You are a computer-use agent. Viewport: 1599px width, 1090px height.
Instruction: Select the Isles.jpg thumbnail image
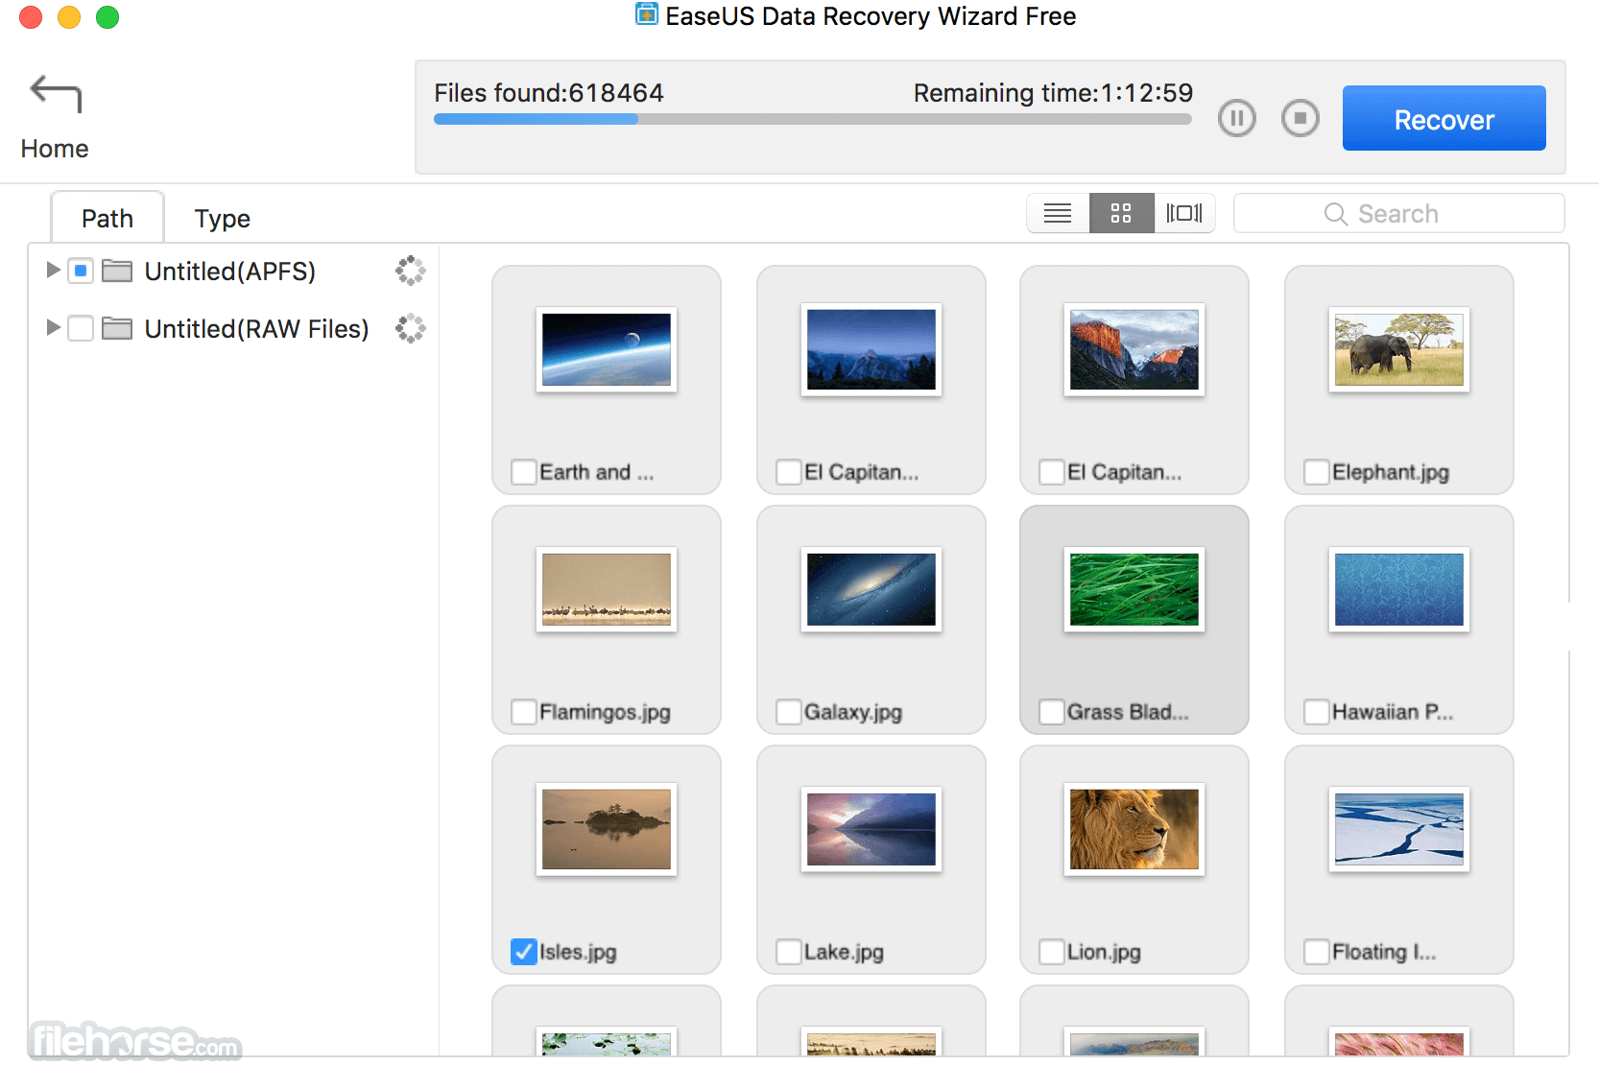pyautogui.click(x=607, y=829)
